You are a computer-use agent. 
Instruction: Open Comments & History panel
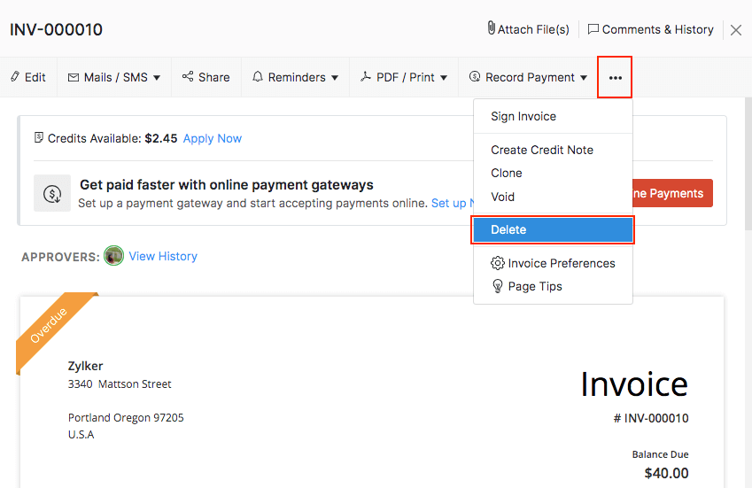pos(650,29)
